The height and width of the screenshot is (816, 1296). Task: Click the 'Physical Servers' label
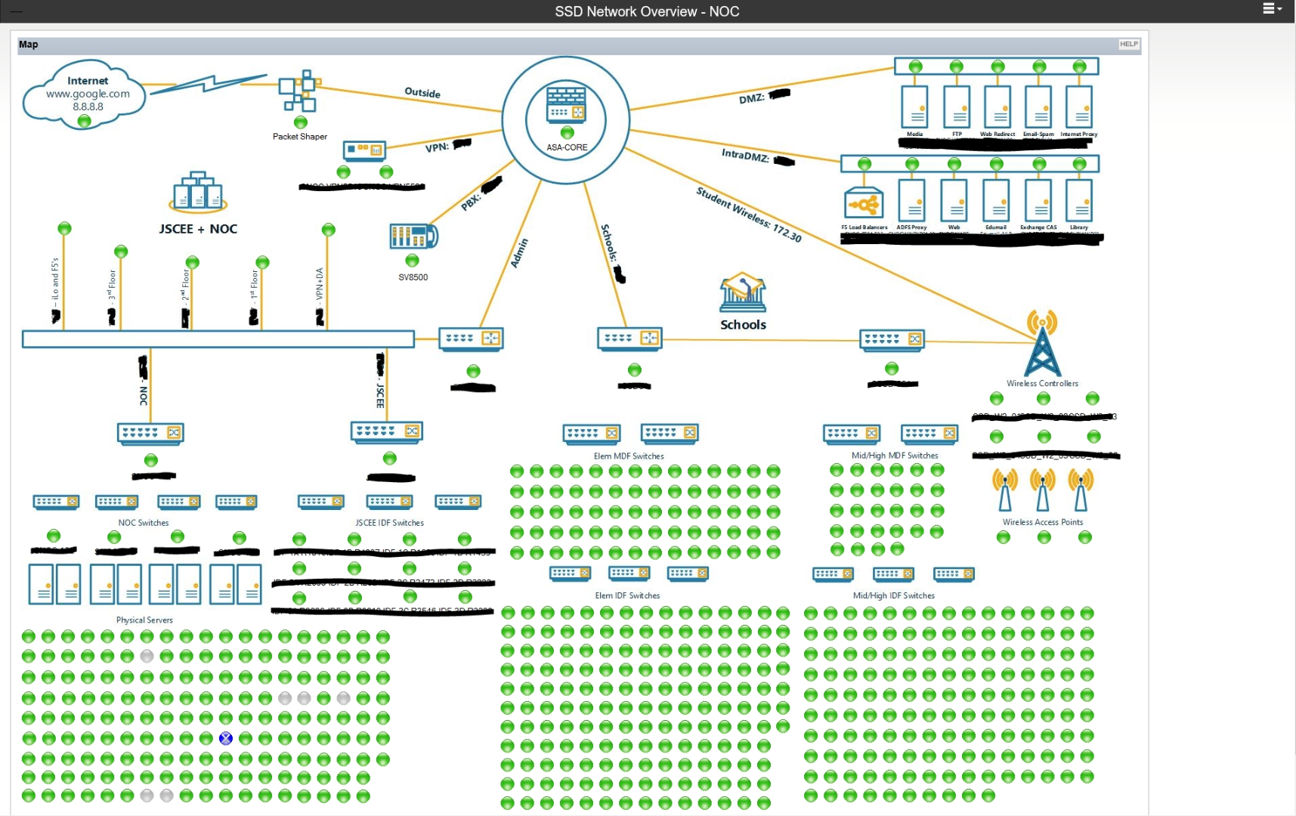tap(144, 620)
